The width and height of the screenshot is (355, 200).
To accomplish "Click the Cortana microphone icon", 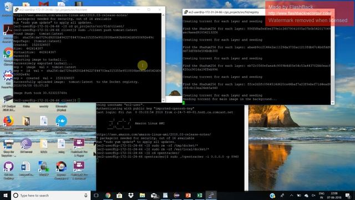I will [x=86, y=195].
